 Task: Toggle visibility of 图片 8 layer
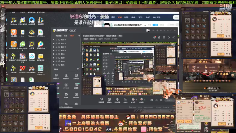click(x=54, y=58)
